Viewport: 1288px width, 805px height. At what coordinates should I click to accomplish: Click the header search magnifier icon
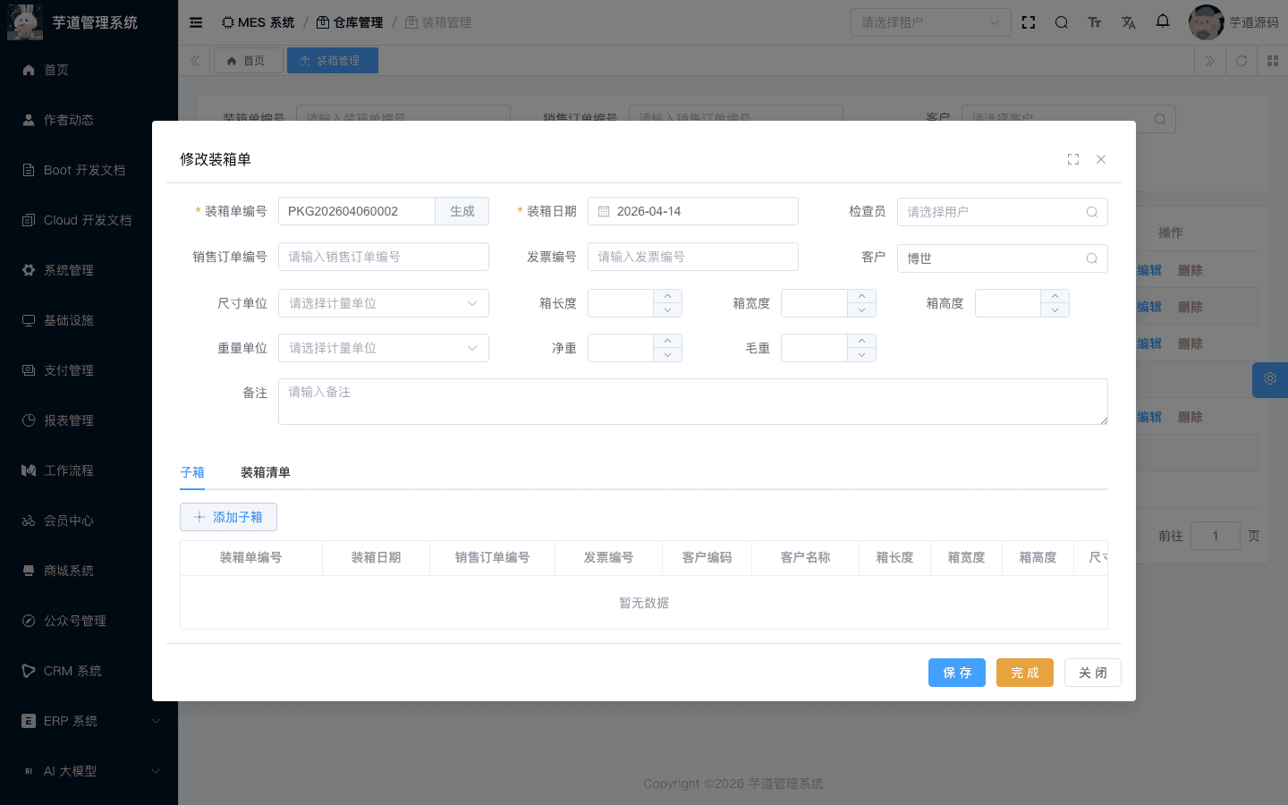(x=1061, y=22)
